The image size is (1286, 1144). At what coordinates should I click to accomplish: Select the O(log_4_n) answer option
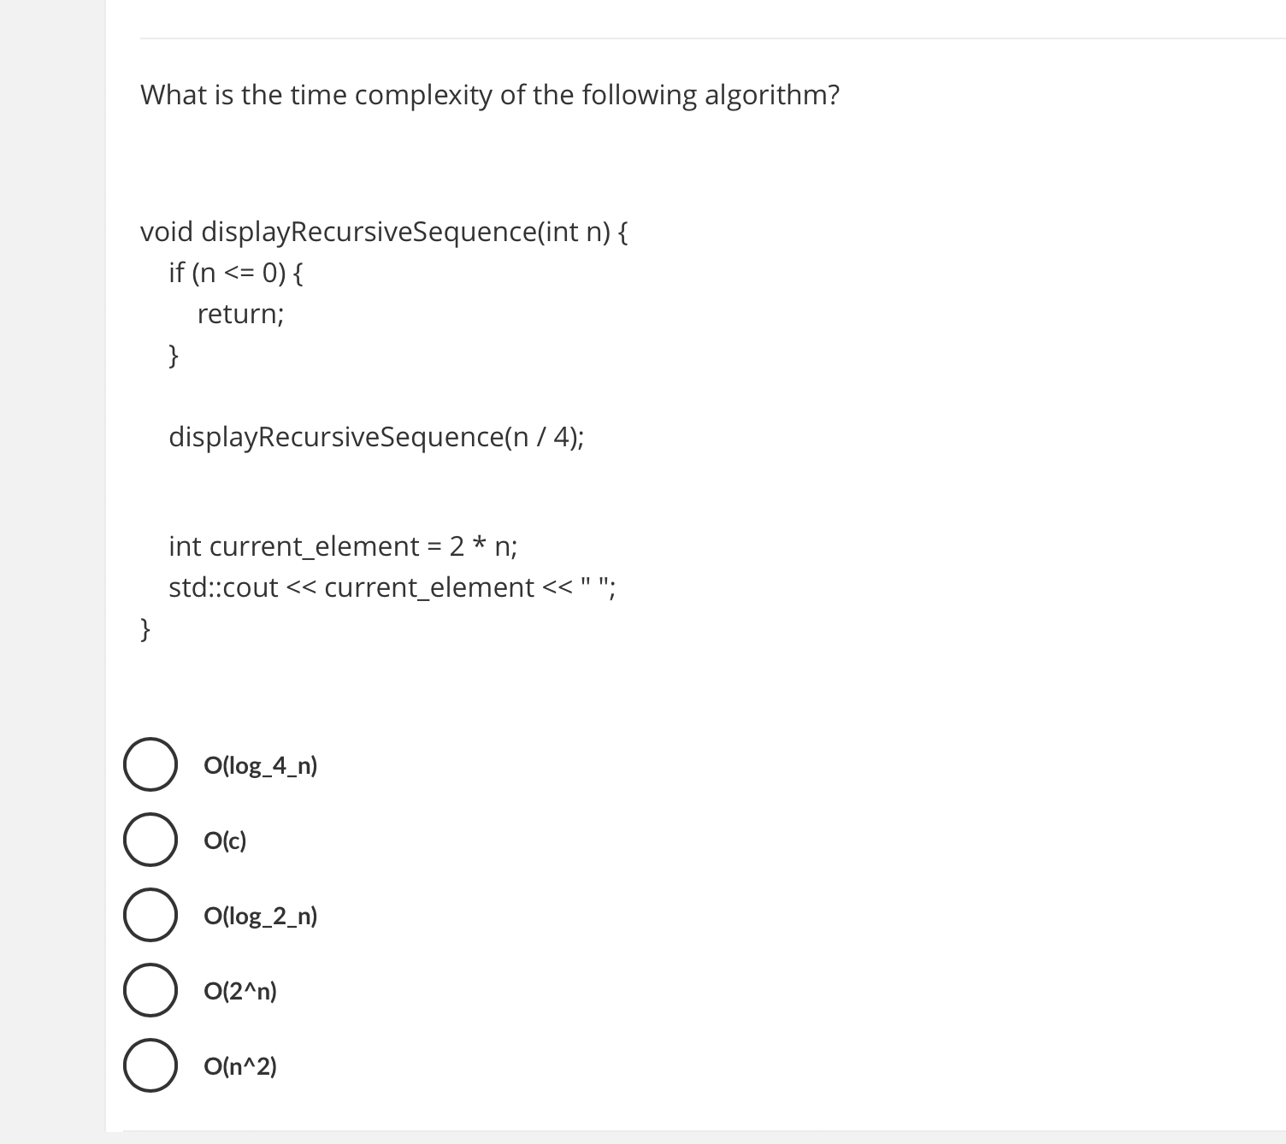[150, 765]
